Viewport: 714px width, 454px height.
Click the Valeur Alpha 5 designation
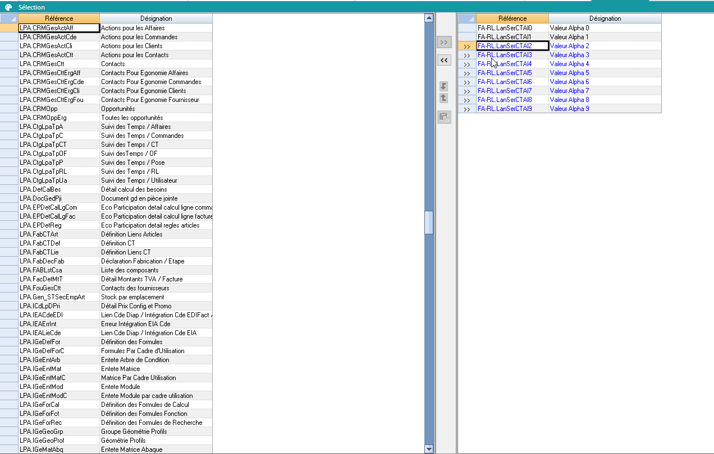coord(569,73)
